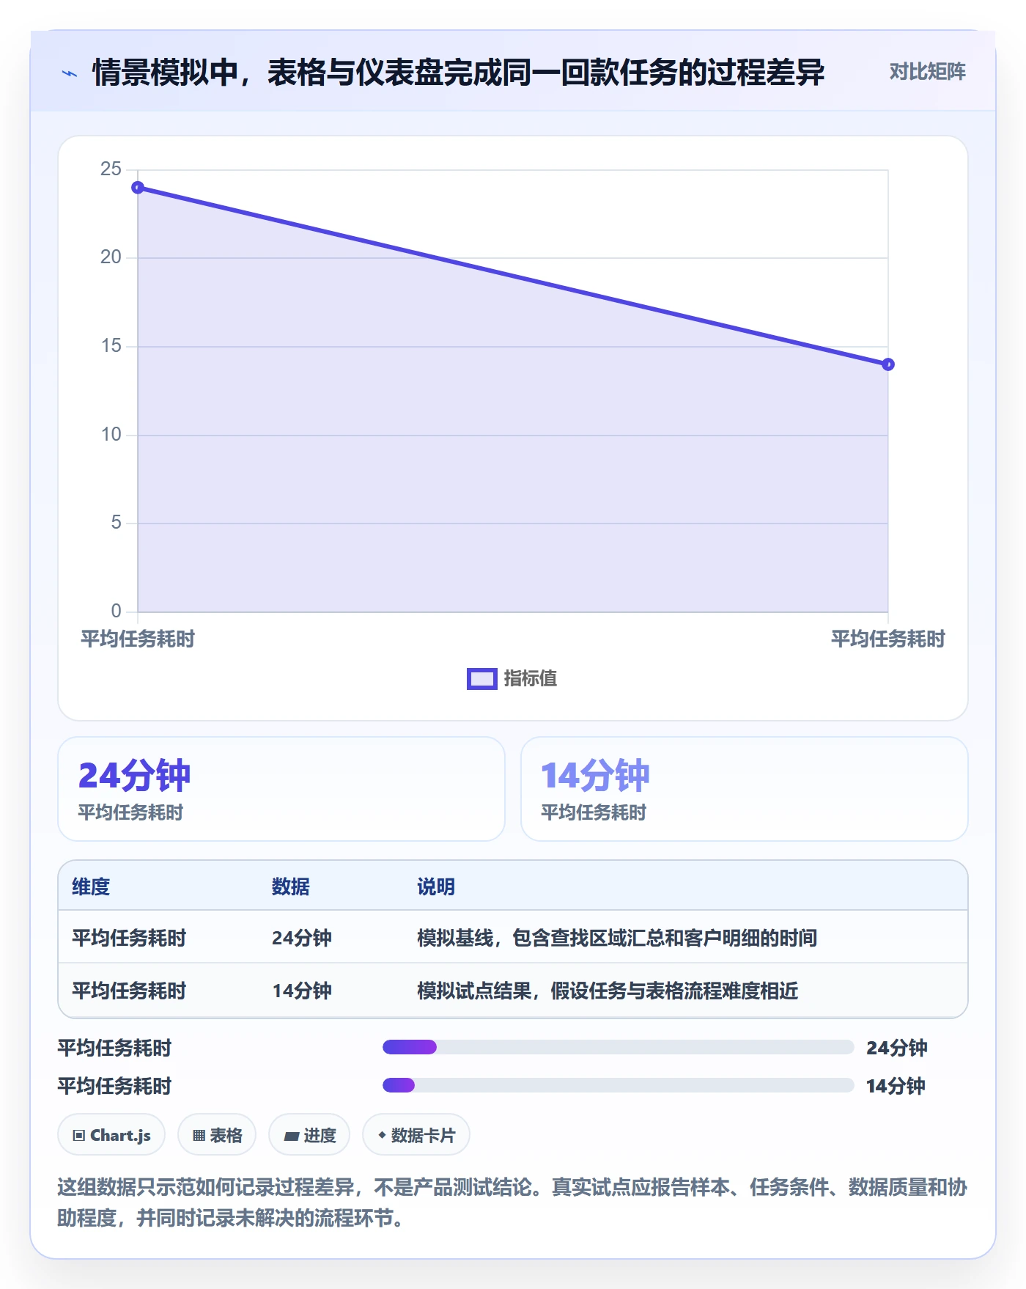
Task: Click the y-axis tick label 0
Action: coord(116,612)
